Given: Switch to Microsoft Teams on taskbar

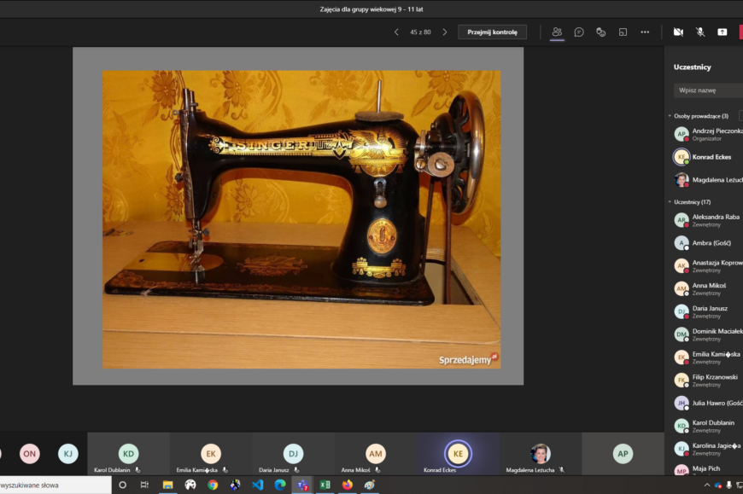Looking at the screenshot, I should (302, 485).
